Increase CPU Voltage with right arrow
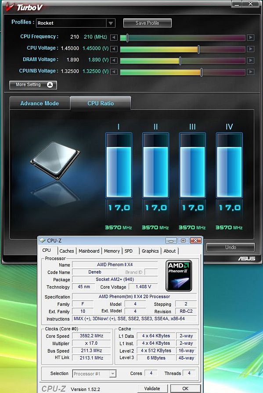Image resolution: width=263 pixels, height=393 pixels. 250,49
